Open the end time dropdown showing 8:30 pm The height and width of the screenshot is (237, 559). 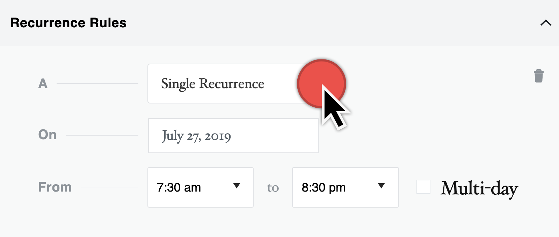pyautogui.click(x=346, y=187)
